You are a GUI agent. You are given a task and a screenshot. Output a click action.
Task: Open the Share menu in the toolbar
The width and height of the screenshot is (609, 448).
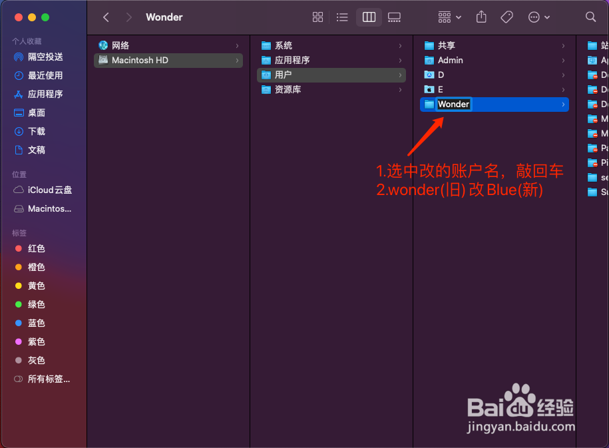[481, 17]
